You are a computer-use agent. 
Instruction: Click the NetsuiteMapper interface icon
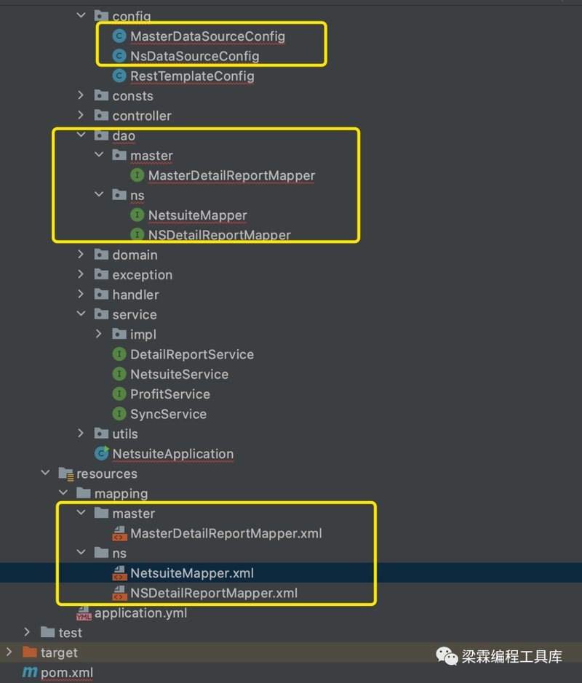coord(137,215)
